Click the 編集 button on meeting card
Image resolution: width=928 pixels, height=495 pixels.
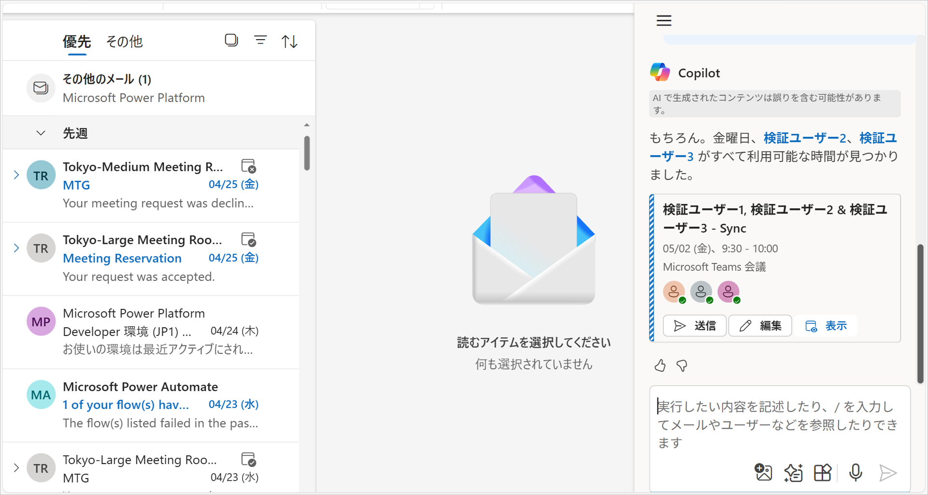[760, 326]
